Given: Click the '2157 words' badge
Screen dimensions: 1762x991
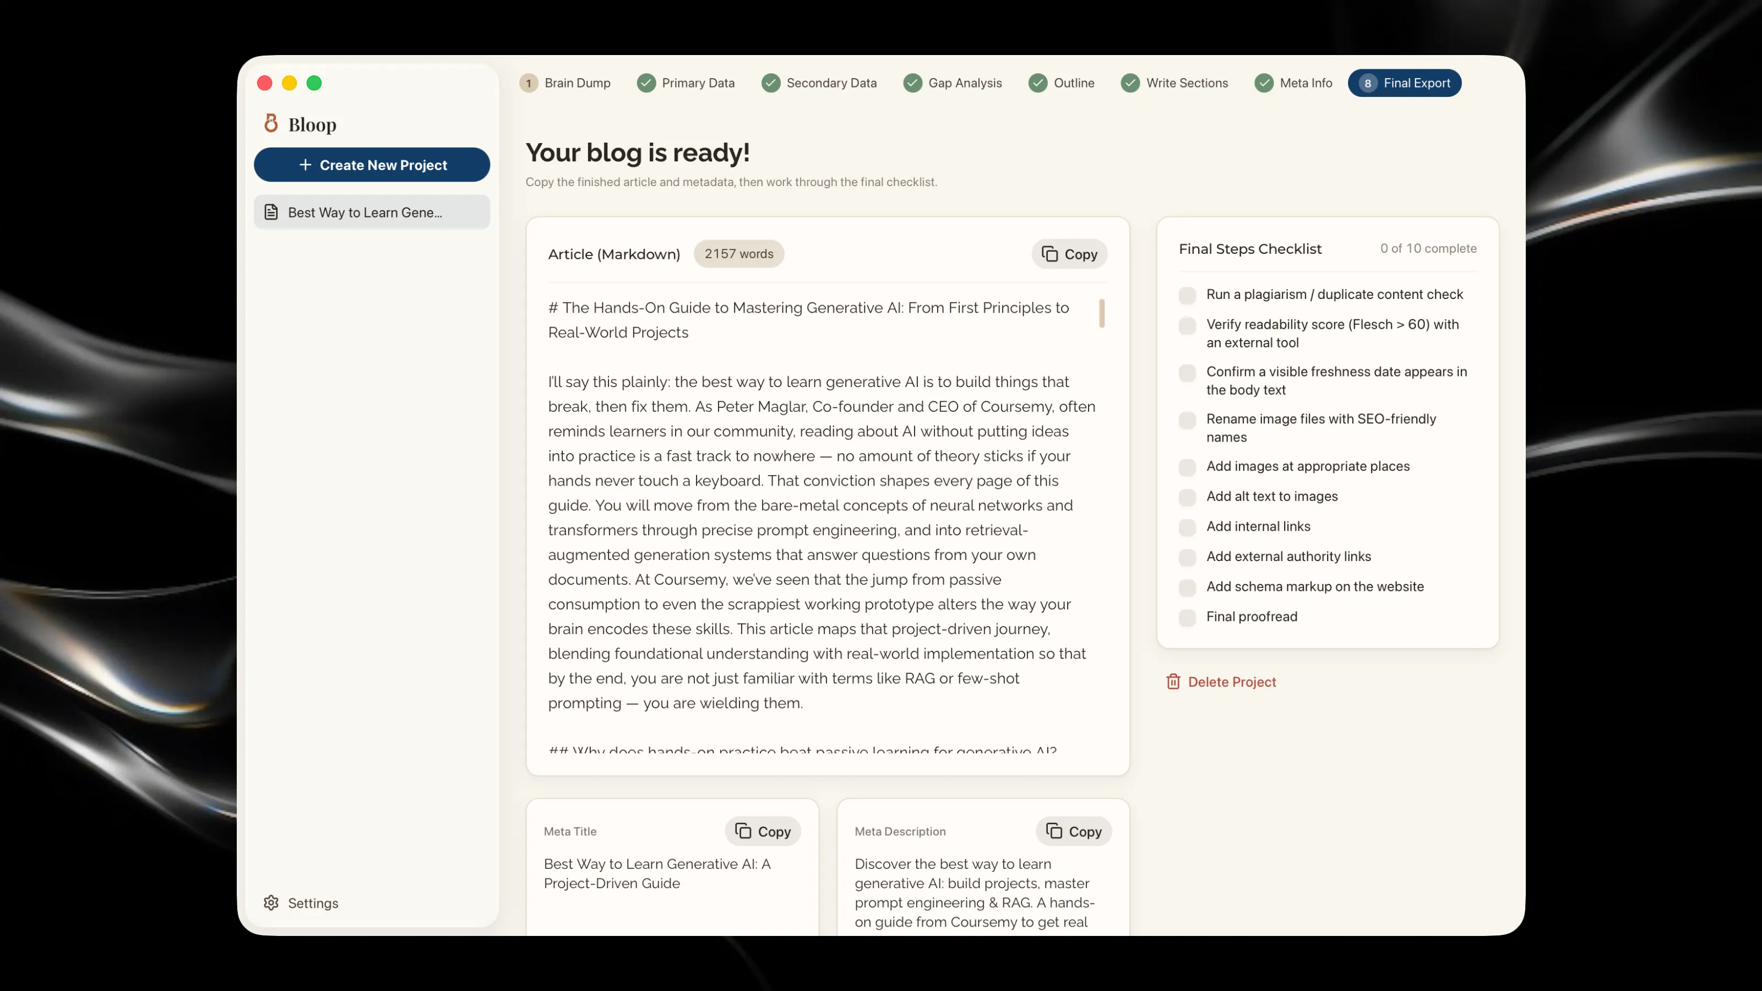Looking at the screenshot, I should pos(739,254).
